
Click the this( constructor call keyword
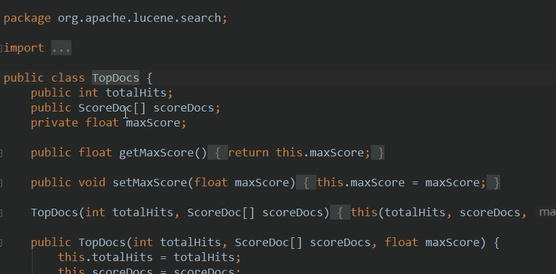pos(364,212)
